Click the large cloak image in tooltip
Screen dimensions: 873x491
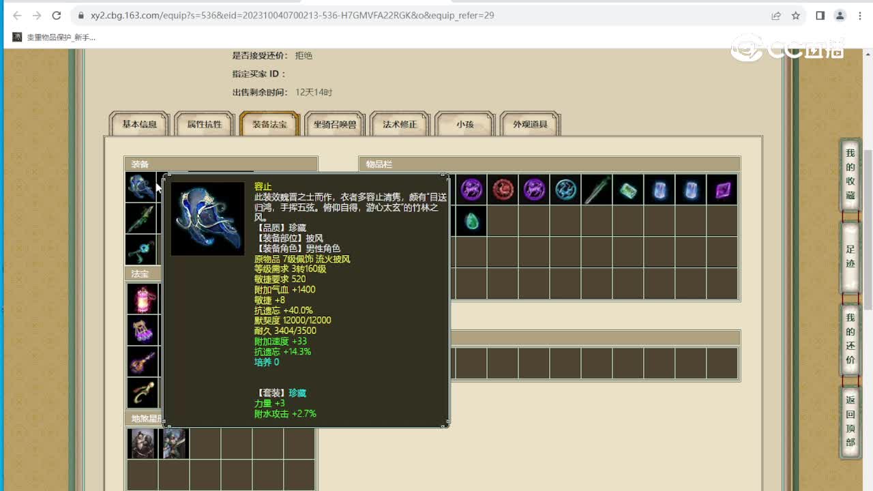click(208, 218)
